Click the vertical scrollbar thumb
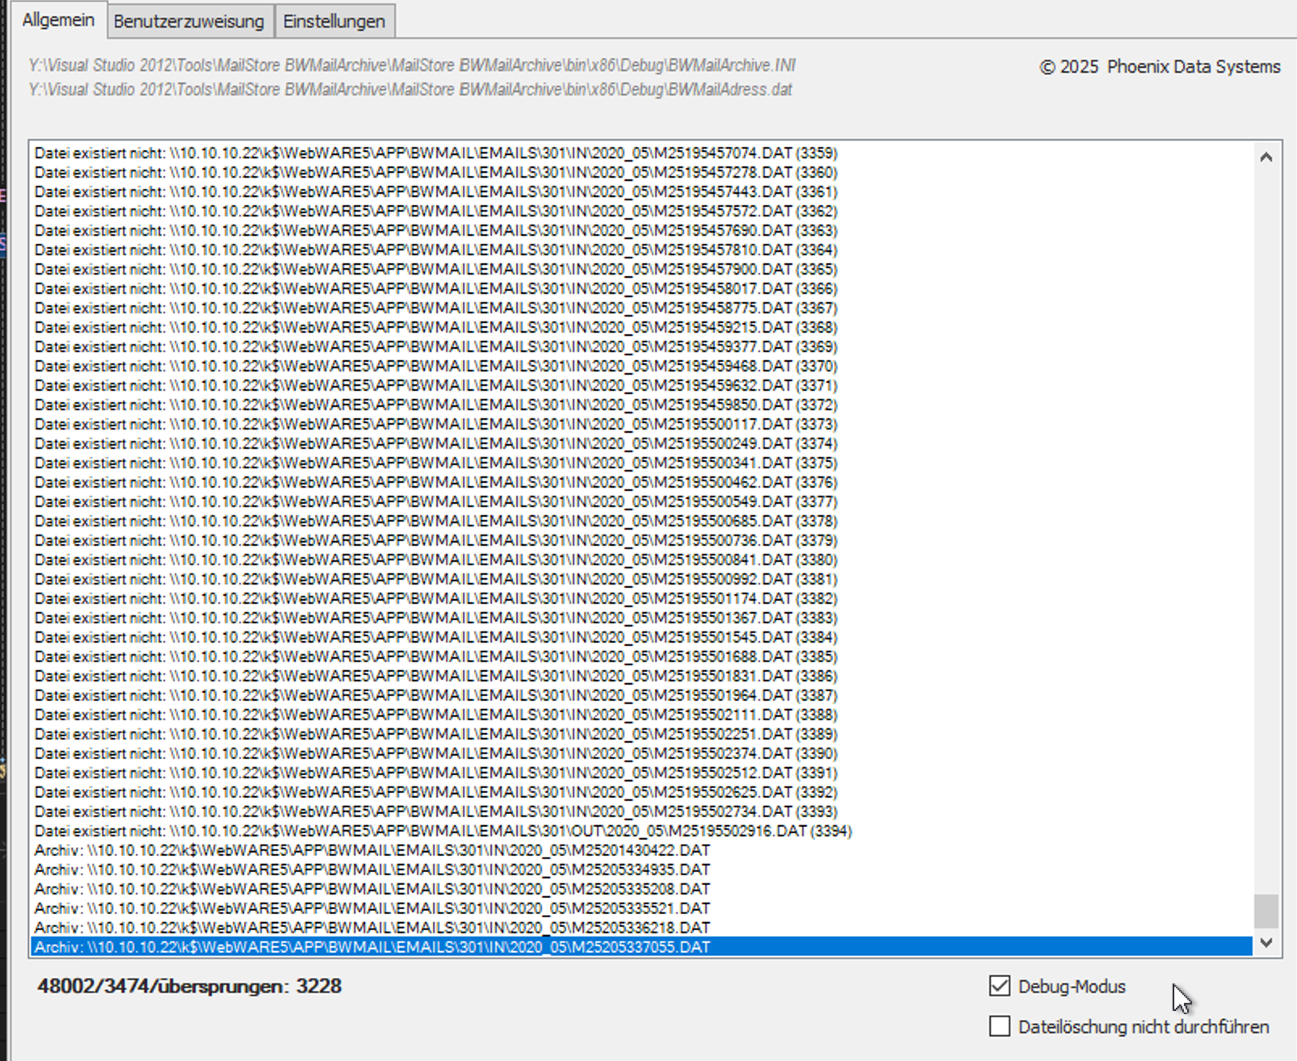The width and height of the screenshot is (1297, 1061). [x=1266, y=911]
